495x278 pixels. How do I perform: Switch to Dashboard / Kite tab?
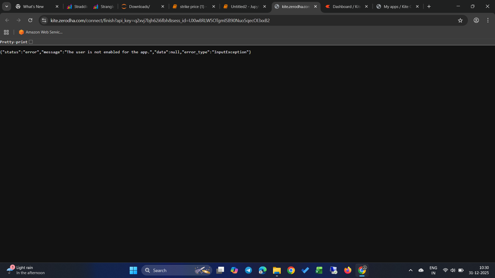[346, 6]
